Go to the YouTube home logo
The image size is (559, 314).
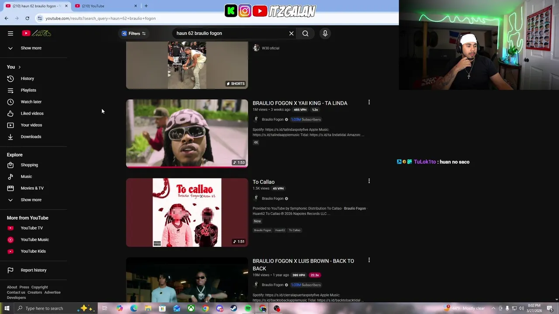click(37, 33)
